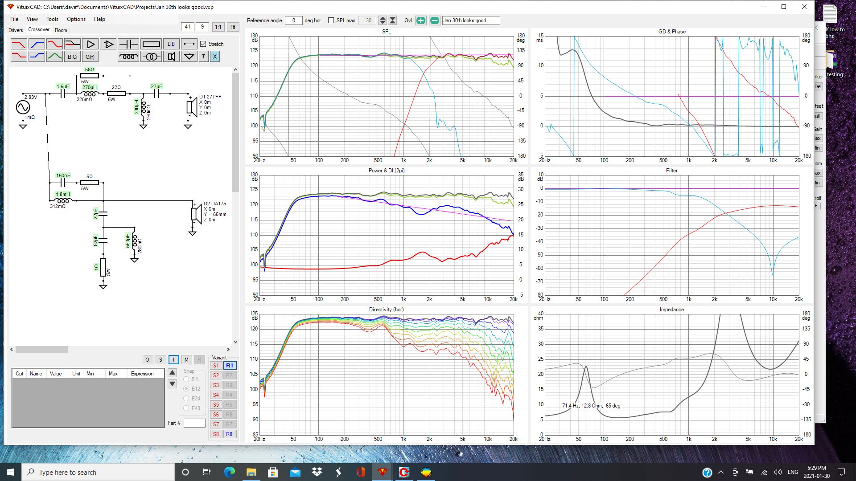856x481 pixels.
Task: Switch to the Room tab
Action: click(x=61, y=30)
